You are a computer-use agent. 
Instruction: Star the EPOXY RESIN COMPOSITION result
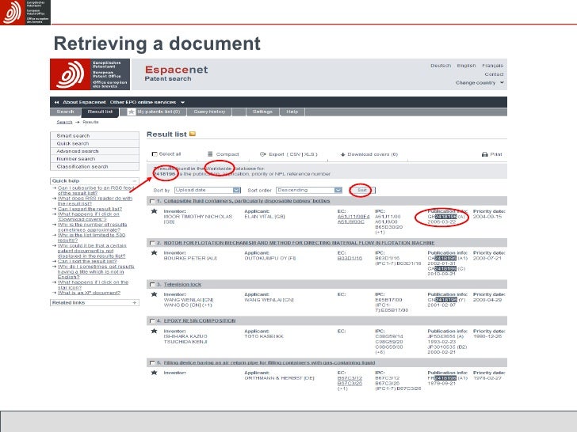coord(155,331)
